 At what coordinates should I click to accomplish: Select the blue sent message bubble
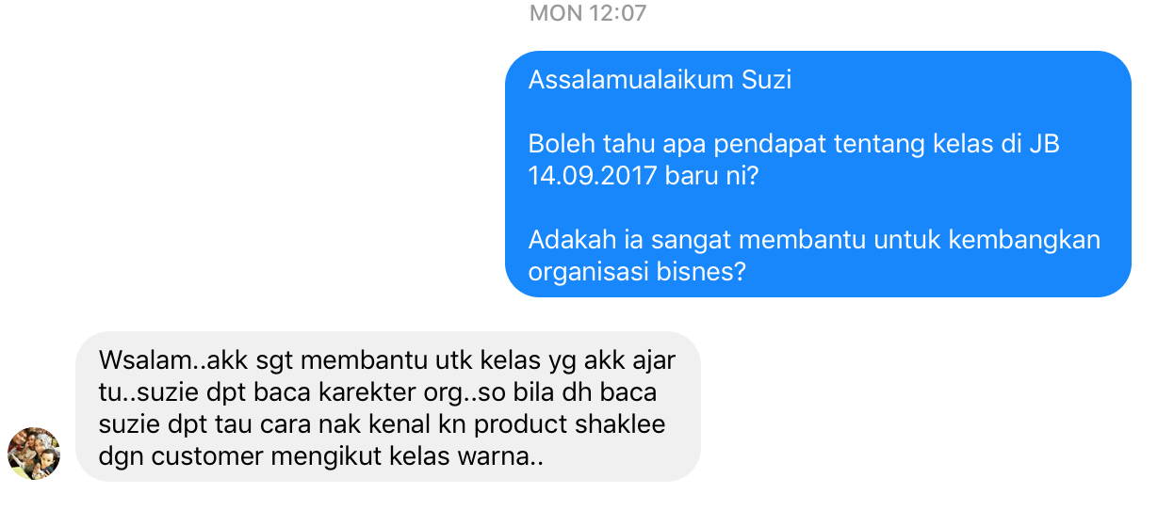tap(818, 174)
